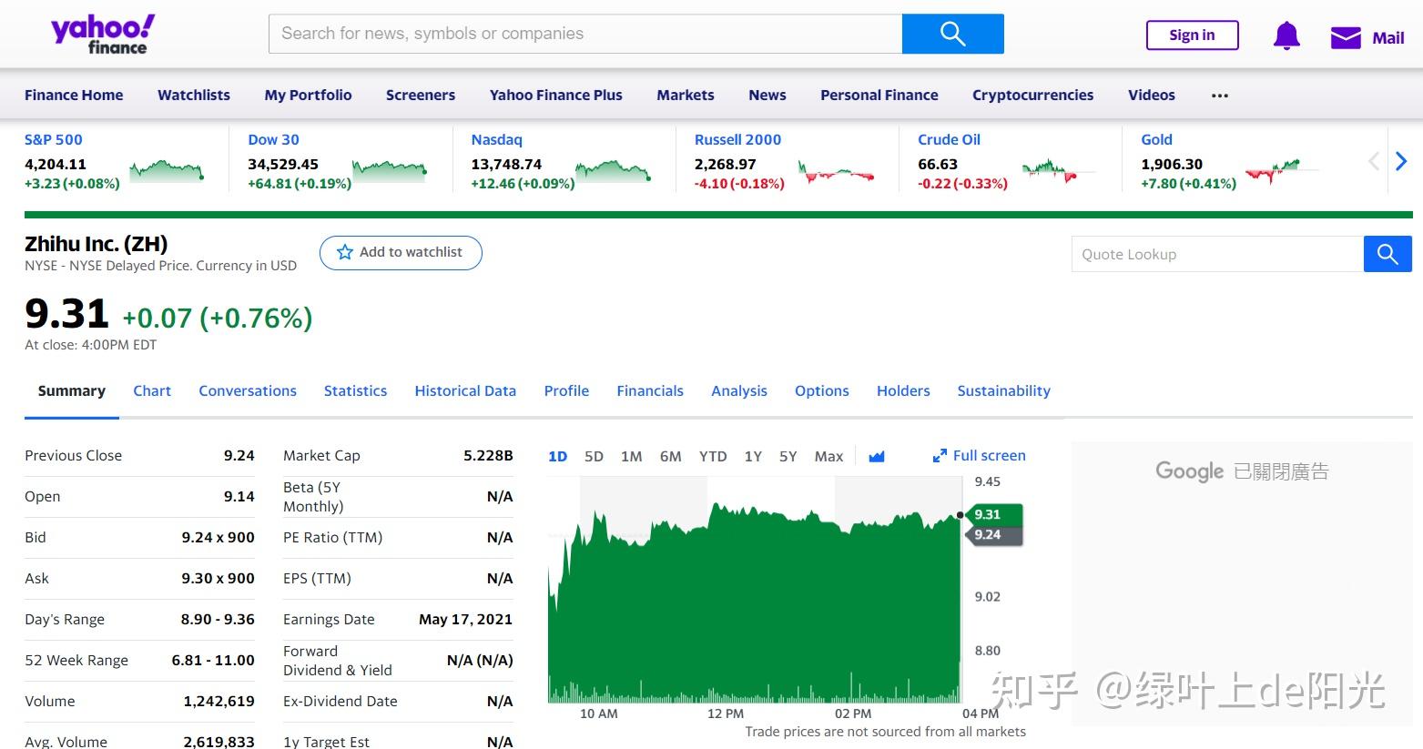
Task: Open Yahoo Mail envelope icon
Action: pos(1346,37)
